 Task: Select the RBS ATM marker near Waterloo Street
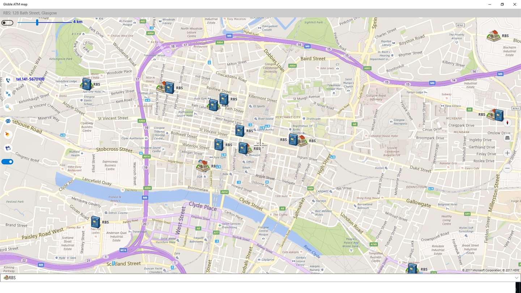(219, 145)
